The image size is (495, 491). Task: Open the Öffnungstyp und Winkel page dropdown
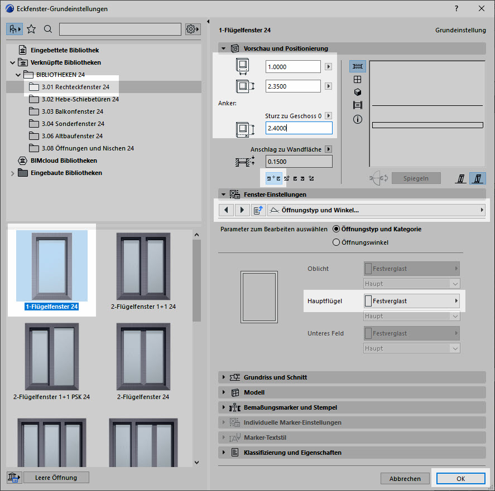(x=376, y=210)
